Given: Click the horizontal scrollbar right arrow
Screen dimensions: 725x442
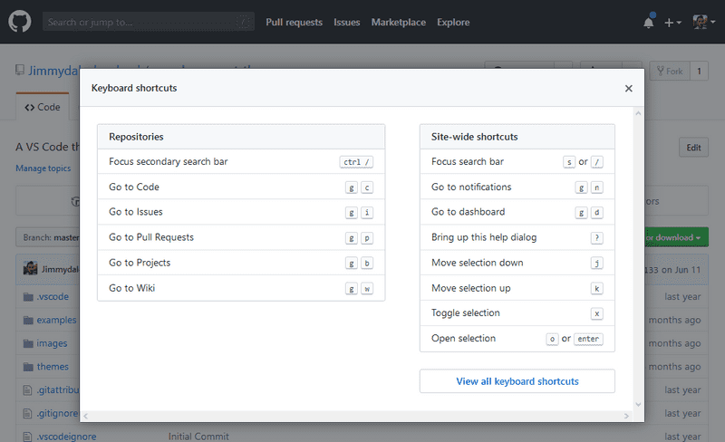Looking at the screenshot, I should [626, 416].
